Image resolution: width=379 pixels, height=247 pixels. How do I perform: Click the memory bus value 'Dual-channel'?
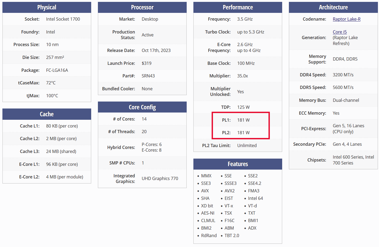pyautogui.click(x=346, y=100)
